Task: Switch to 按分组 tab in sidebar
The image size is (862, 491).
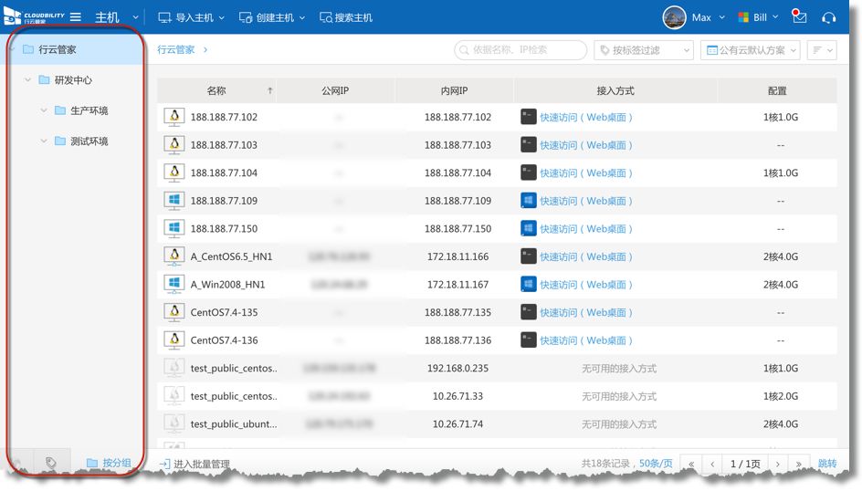Action: coord(109,464)
